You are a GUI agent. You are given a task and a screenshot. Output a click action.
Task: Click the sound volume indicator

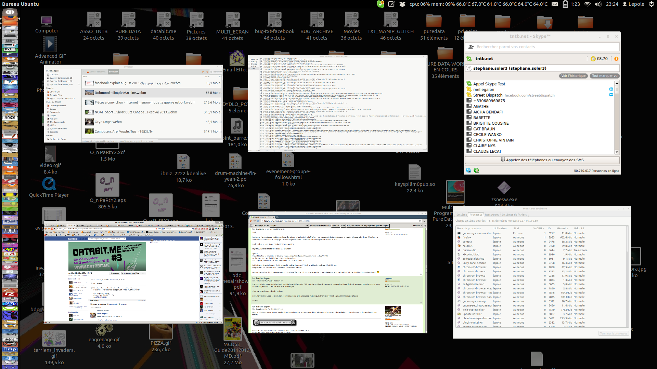tap(598, 4)
